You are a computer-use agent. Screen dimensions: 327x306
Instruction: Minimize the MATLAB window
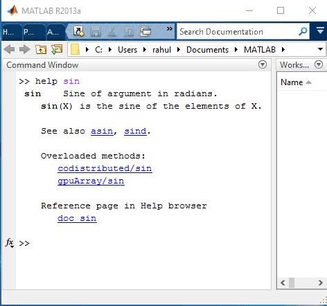tap(249, 10)
